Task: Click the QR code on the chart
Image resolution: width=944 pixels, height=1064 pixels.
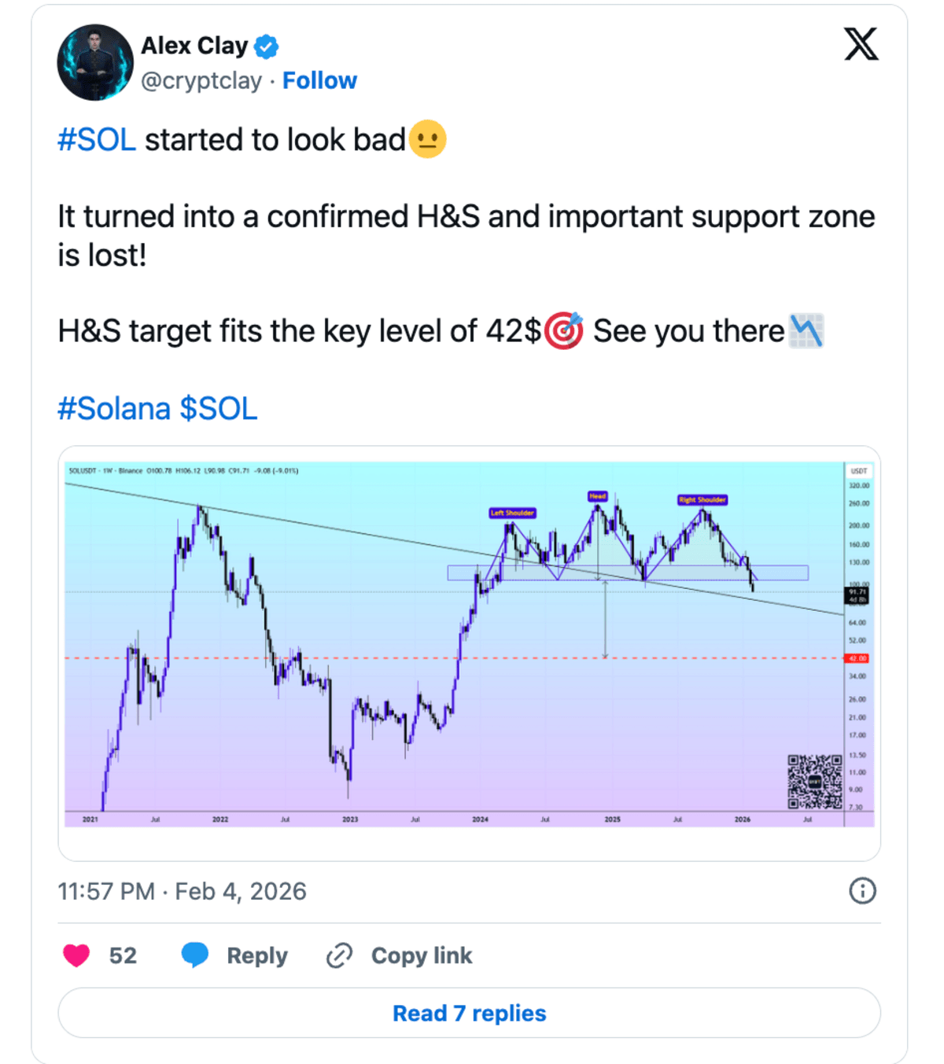Action: (x=815, y=781)
